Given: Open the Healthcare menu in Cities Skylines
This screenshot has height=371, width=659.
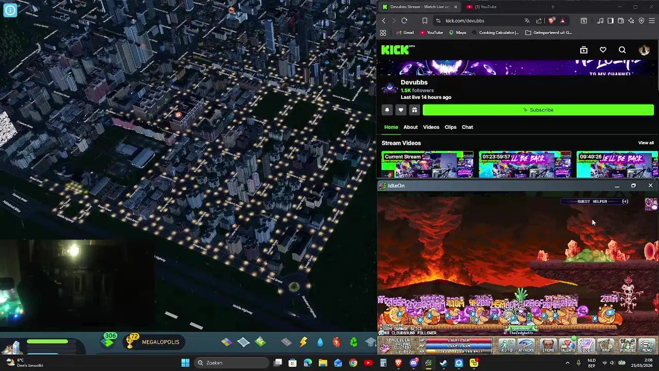Looking at the screenshot, I should (x=337, y=342).
